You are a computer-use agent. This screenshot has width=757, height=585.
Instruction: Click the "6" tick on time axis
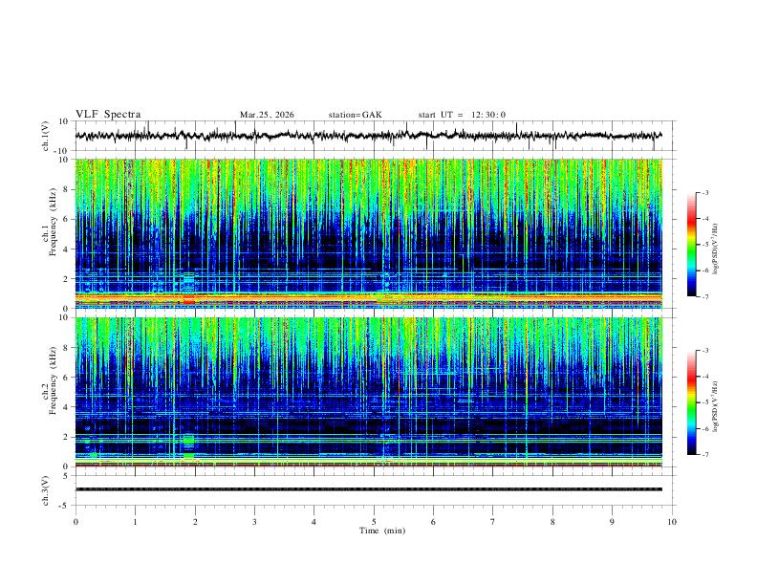point(433,522)
